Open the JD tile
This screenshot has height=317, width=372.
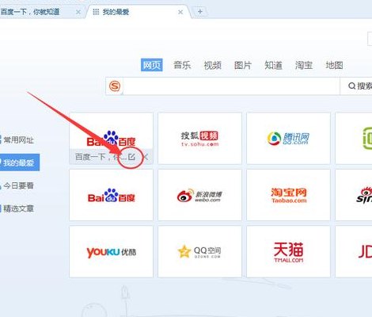click(x=354, y=252)
